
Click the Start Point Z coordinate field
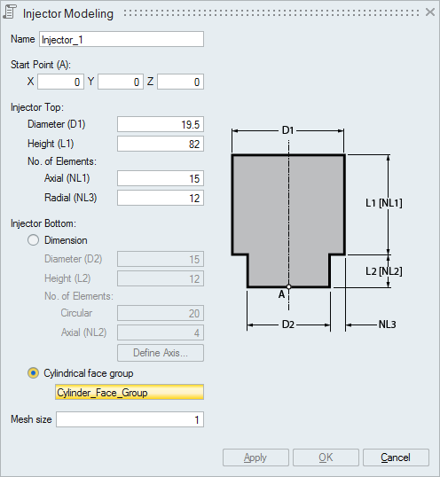click(x=180, y=82)
